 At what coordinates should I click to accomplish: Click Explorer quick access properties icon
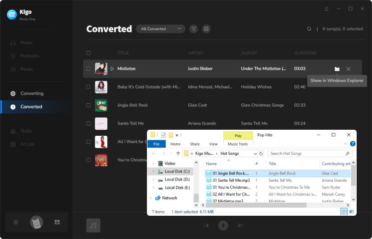tap(163, 135)
